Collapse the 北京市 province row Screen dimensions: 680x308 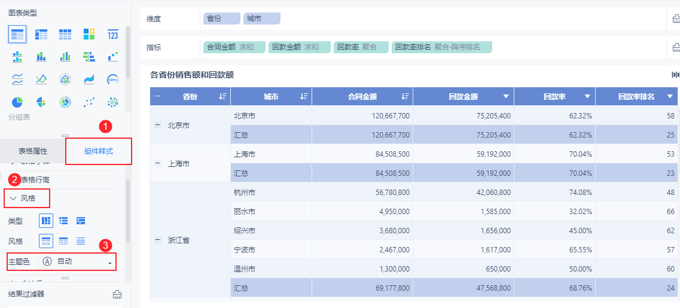coord(158,126)
